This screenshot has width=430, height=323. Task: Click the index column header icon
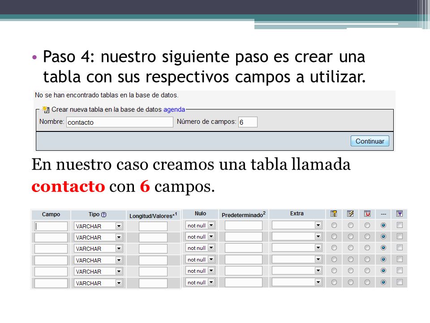[x=350, y=214]
